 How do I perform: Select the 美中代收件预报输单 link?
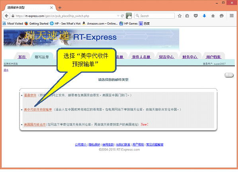coord(38,110)
